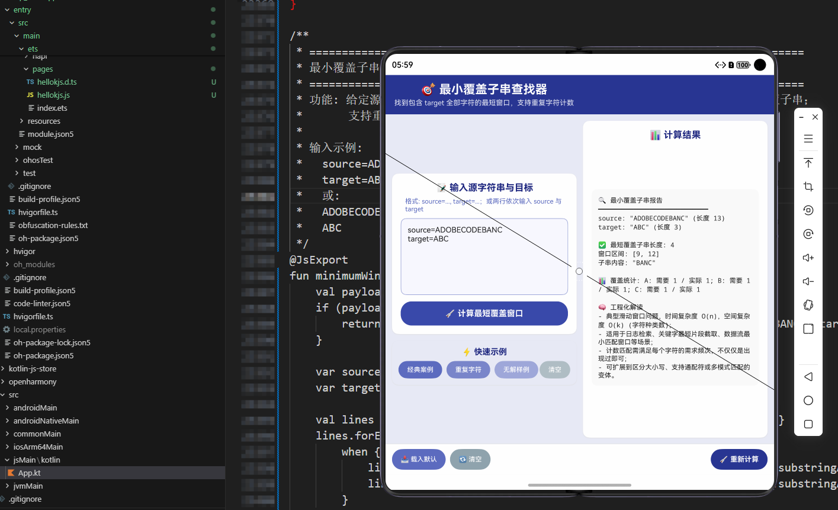Select 无解样例 quick example
This screenshot has height=510, width=838.
(x=516, y=370)
